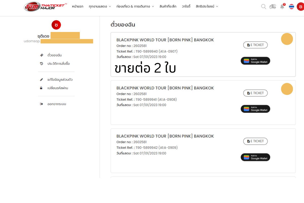Click BLACKPINK title of ticket T90-5899940
The height and width of the screenshot is (203, 304).
click(x=165, y=40)
